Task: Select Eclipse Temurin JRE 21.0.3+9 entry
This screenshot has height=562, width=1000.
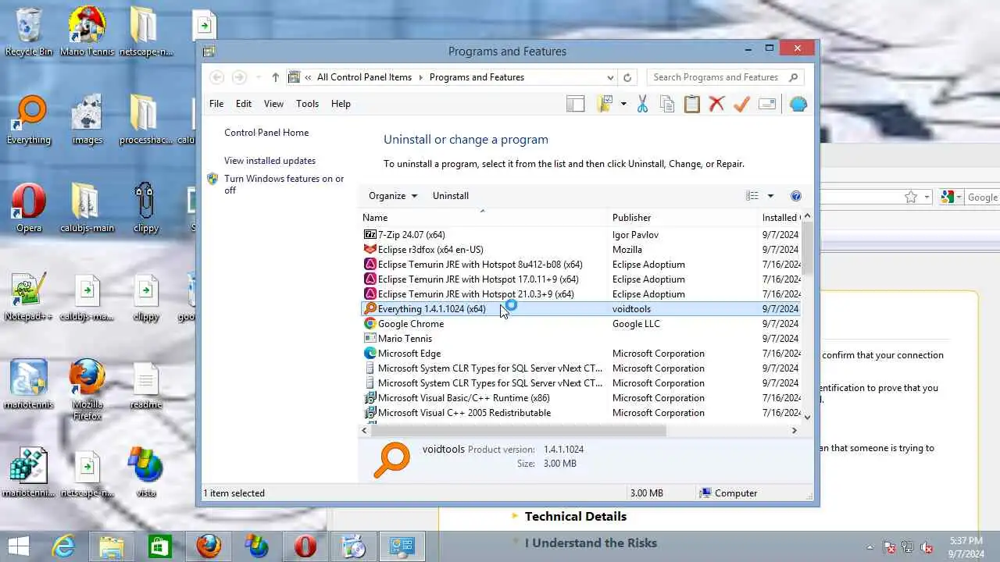Action: pos(580,294)
